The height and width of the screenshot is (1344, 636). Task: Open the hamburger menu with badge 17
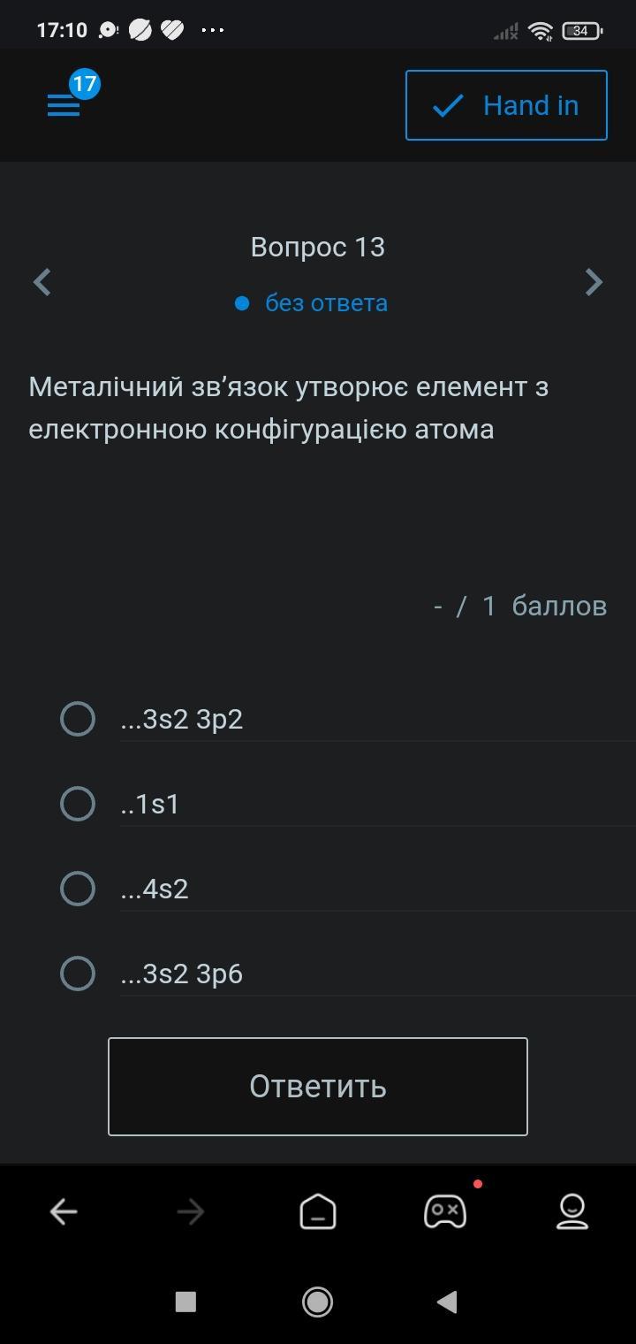64,105
